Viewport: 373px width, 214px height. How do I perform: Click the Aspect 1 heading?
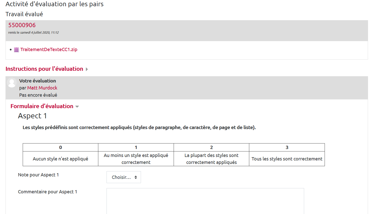32,116
